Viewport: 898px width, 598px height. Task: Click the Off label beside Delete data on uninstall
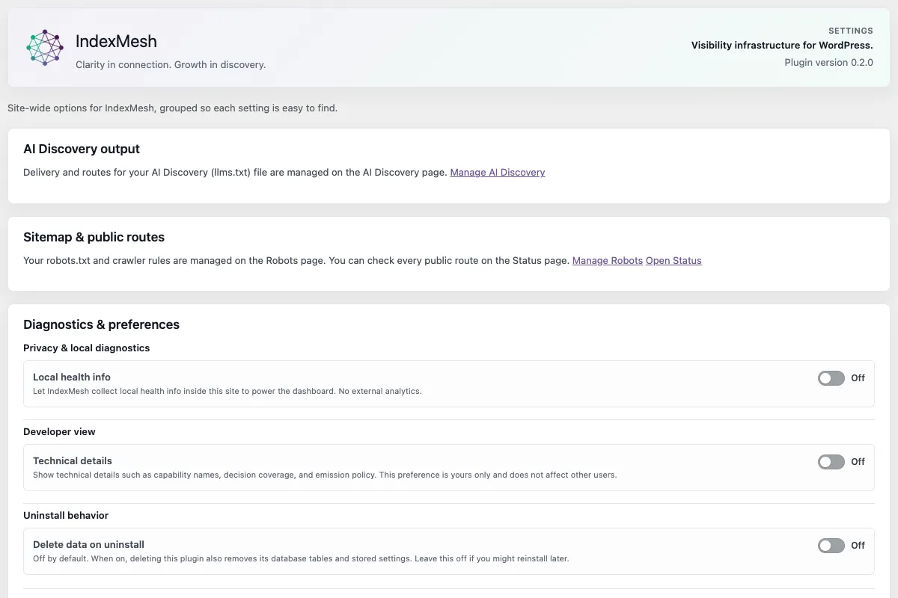tap(858, 546)
